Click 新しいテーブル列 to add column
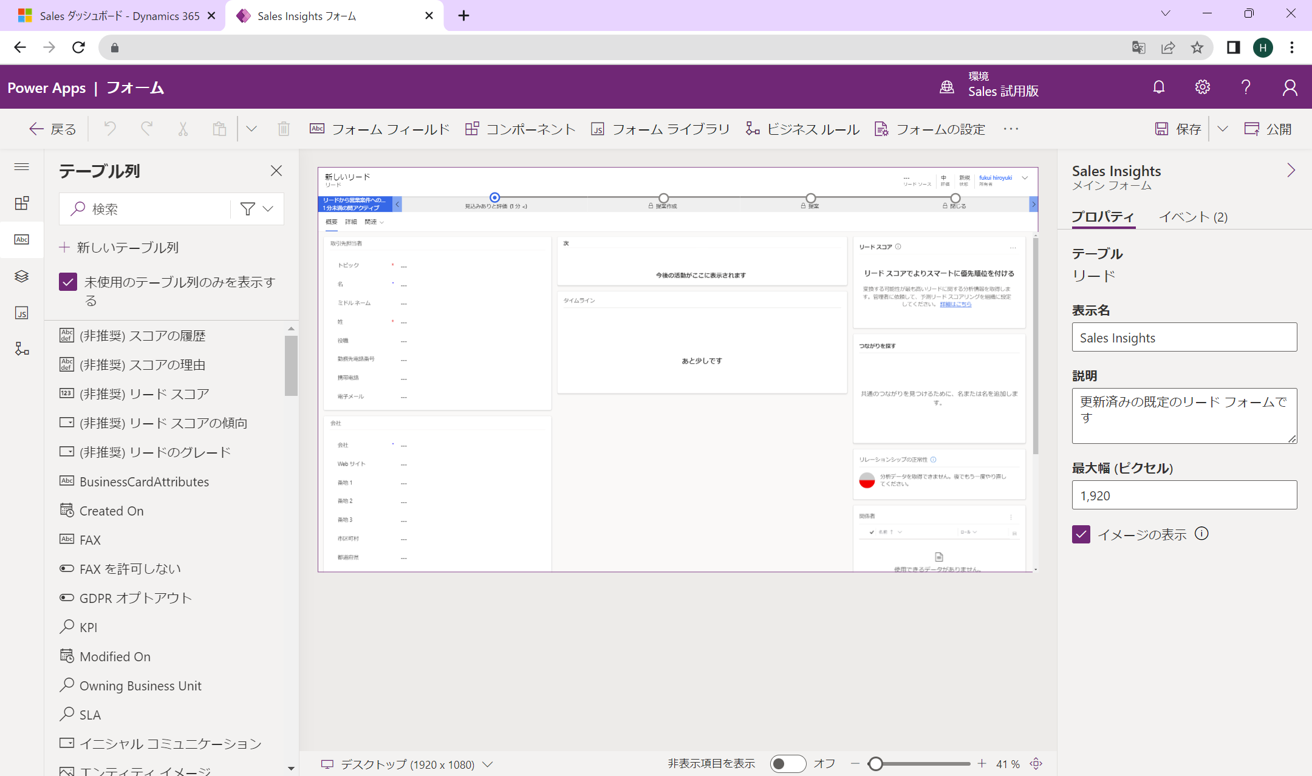 point(119,248)
